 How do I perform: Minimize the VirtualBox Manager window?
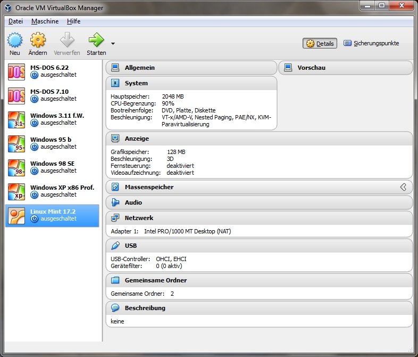[367, 5]
